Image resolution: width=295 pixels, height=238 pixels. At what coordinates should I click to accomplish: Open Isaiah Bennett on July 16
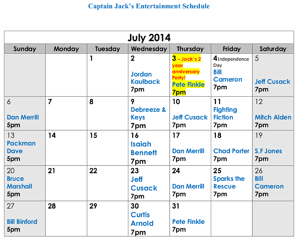(x=144, y=148)
